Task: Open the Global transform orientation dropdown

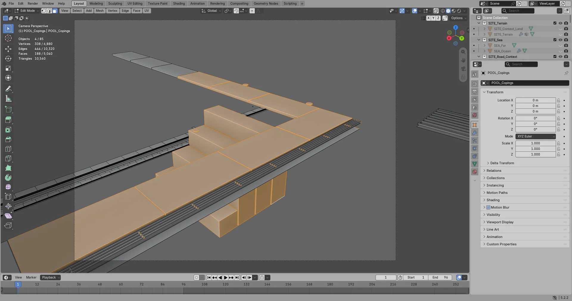Action: 212,11
